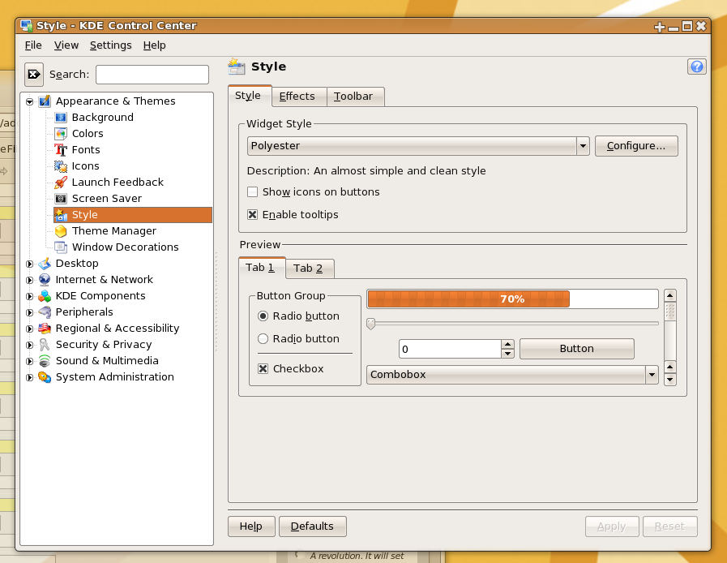
Task: Click the 70% progress bar
Action: [512, 299]
